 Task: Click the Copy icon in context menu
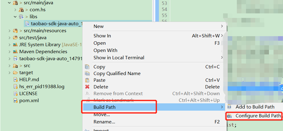tap(87, 67)
